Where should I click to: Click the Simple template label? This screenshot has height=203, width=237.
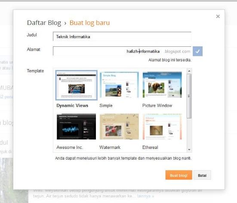click(x=106, y=106)
